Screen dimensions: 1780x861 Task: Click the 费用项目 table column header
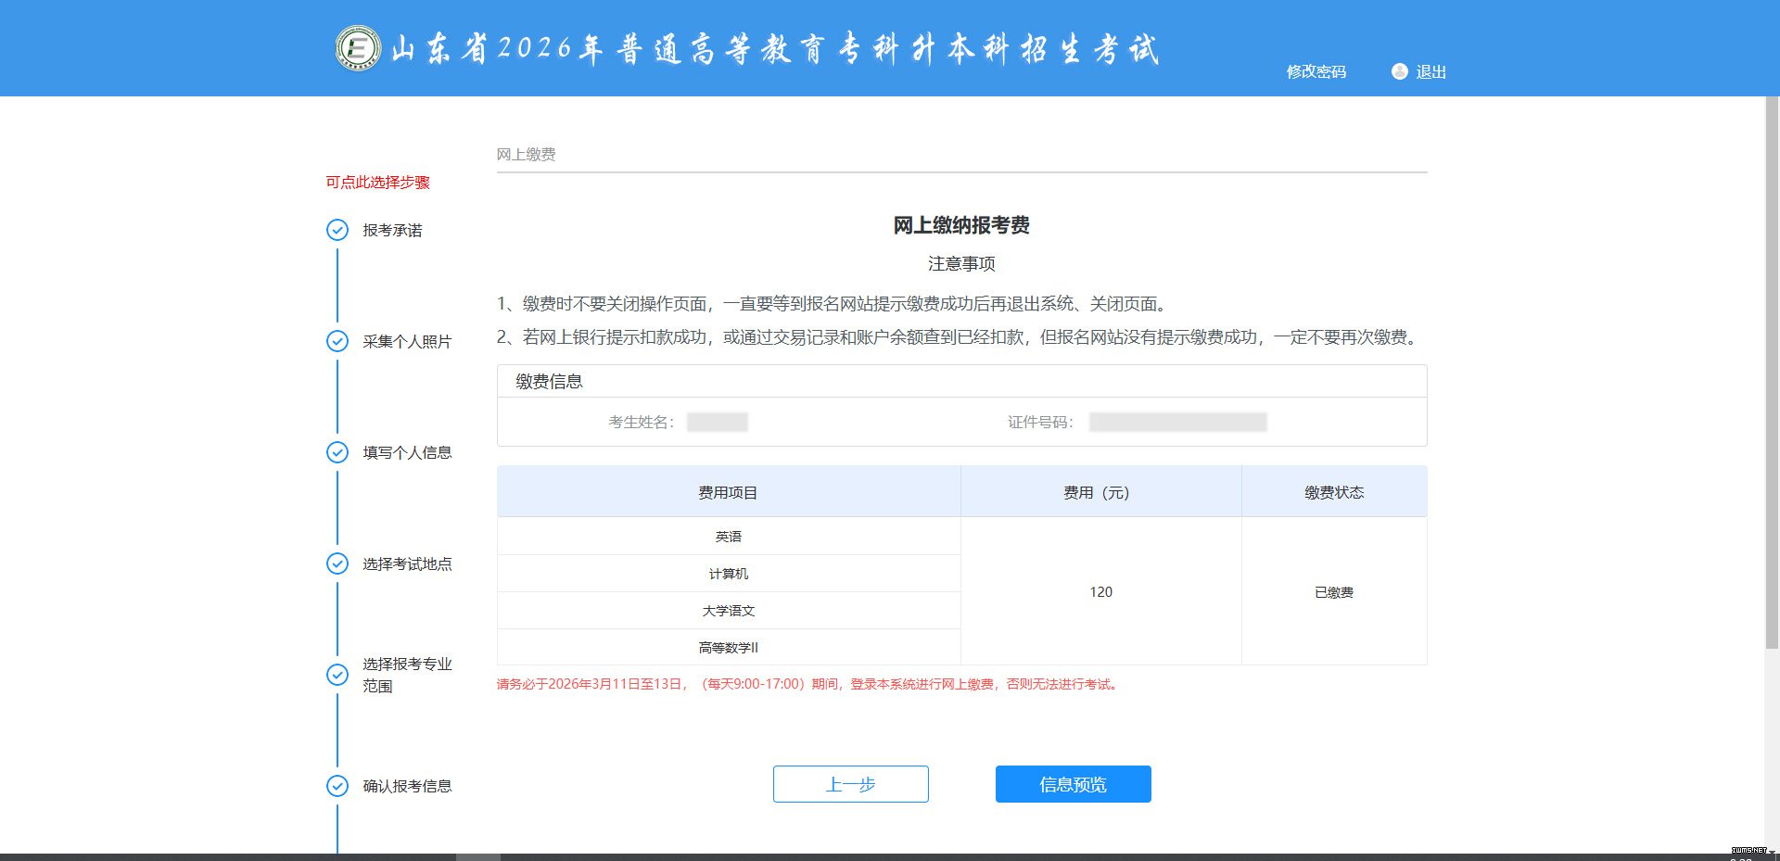click(x=728, y=492)
